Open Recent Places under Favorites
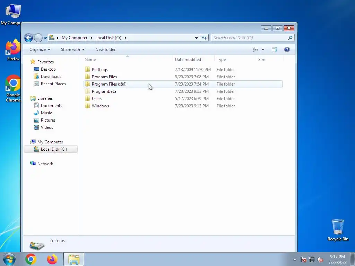 tap(53, 84)
